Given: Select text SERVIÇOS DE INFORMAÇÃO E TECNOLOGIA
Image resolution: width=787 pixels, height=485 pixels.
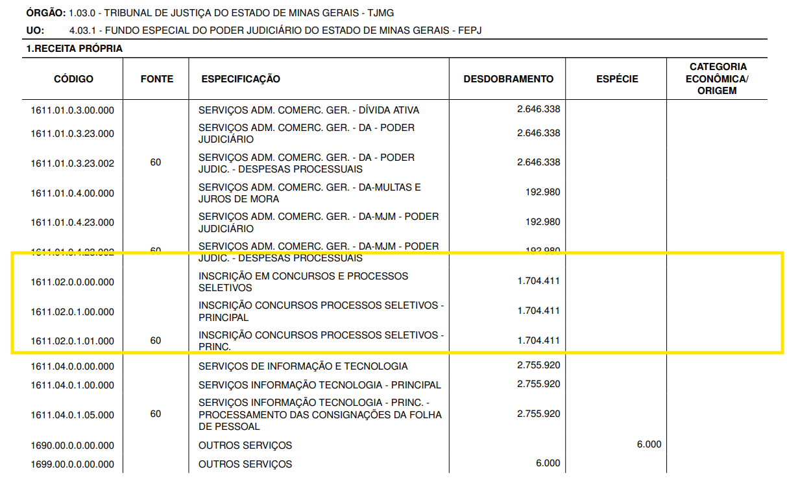Looking at the screenshot, I should pyautogui.click(x=303, y=366).
